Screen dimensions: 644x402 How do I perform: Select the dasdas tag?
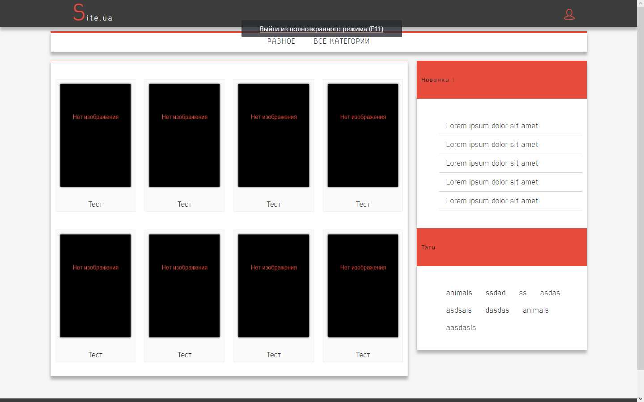point(497,310)
